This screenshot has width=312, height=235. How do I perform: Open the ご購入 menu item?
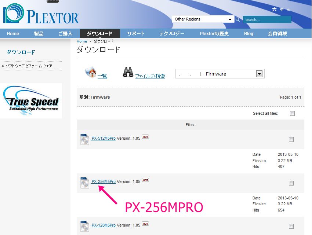[65, 34]
